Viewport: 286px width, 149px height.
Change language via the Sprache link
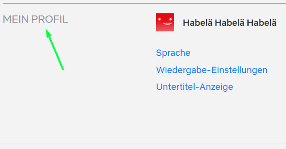(173, 53)
